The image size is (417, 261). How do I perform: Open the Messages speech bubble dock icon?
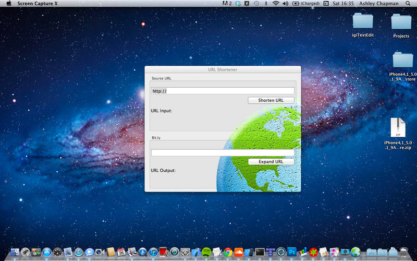[89, 252]
